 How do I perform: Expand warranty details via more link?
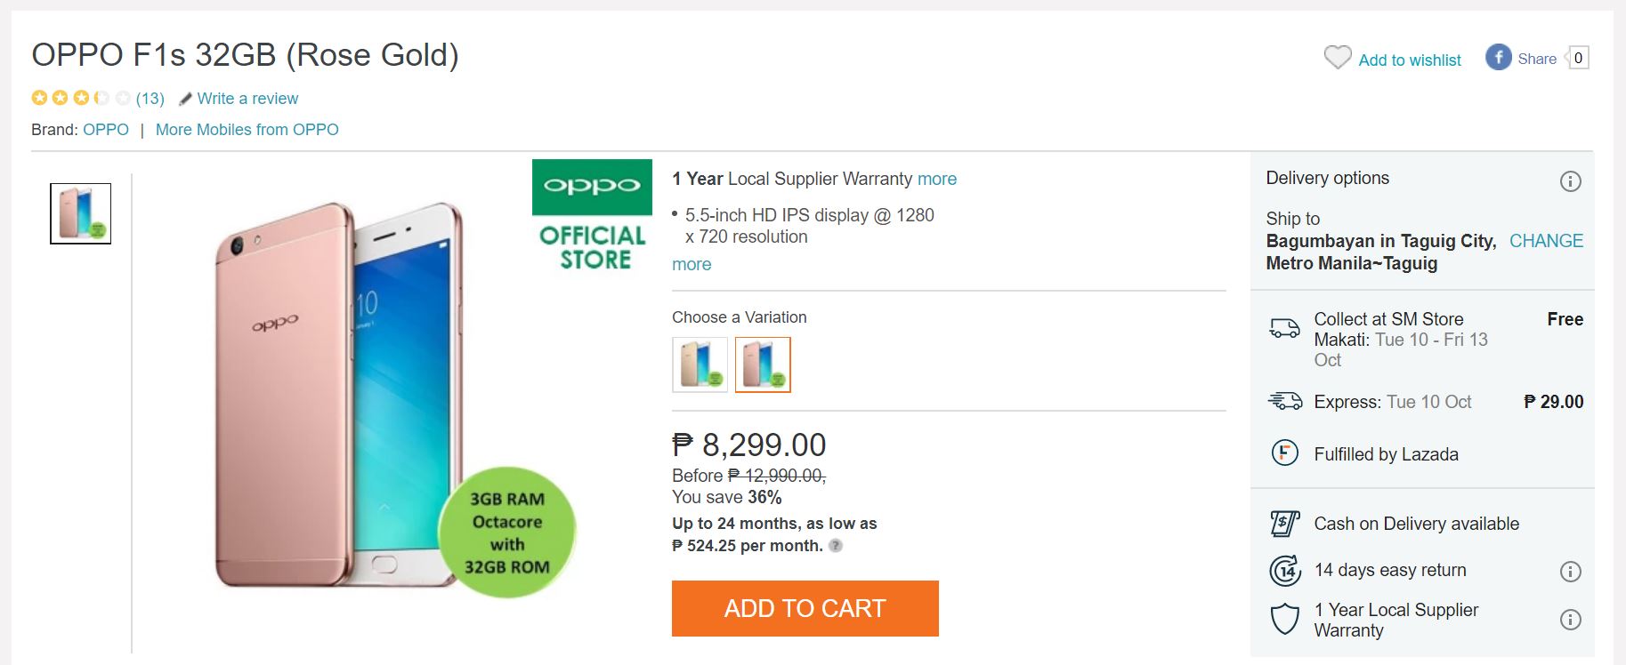click(x=937, y=179)
